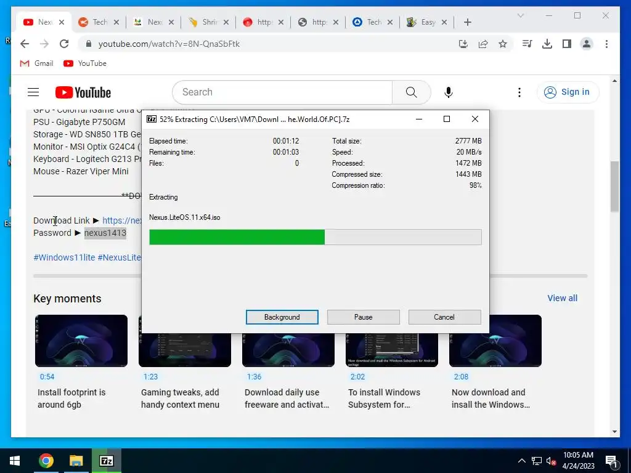Click the voice search microphone
The image size is (631, 473).
coord(449,92)
